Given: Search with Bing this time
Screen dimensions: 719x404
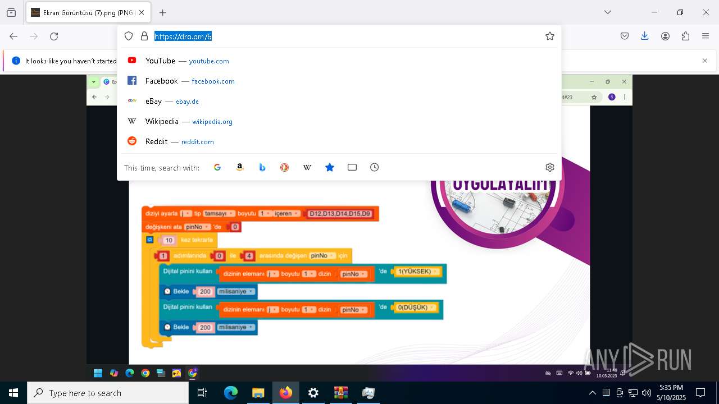Looking at the screenshot, I should [262, 167].
